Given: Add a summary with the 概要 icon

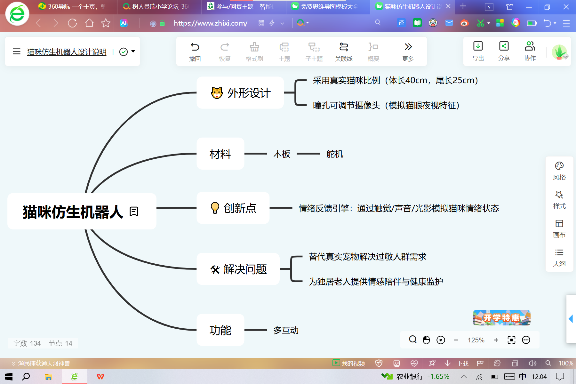Looking at the screenshot, I should (x=373, y=52).
